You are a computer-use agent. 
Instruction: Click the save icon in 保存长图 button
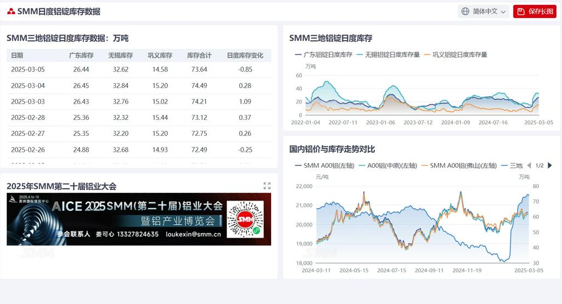click(521, 12)
